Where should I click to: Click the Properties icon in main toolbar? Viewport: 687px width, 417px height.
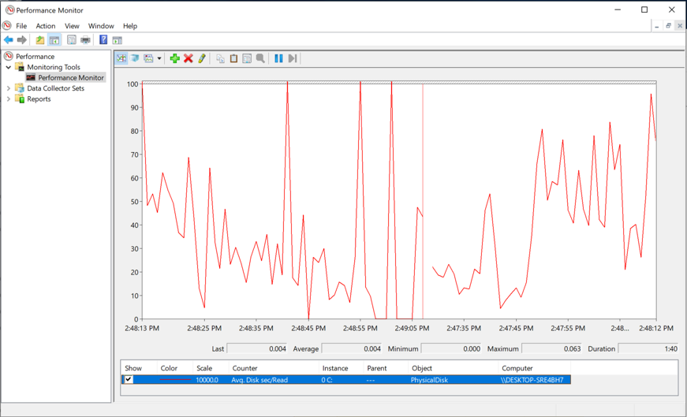tap(72, 40)
